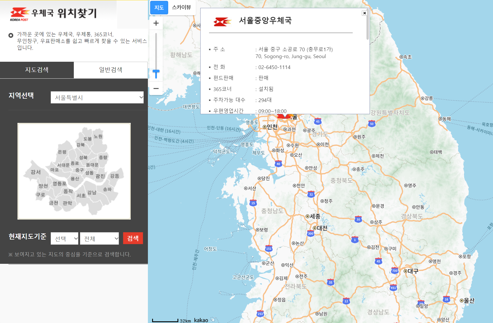Screen dimensions: 493x323
Task: Click the kakao logo at the bottom
Action: (201, 320)
